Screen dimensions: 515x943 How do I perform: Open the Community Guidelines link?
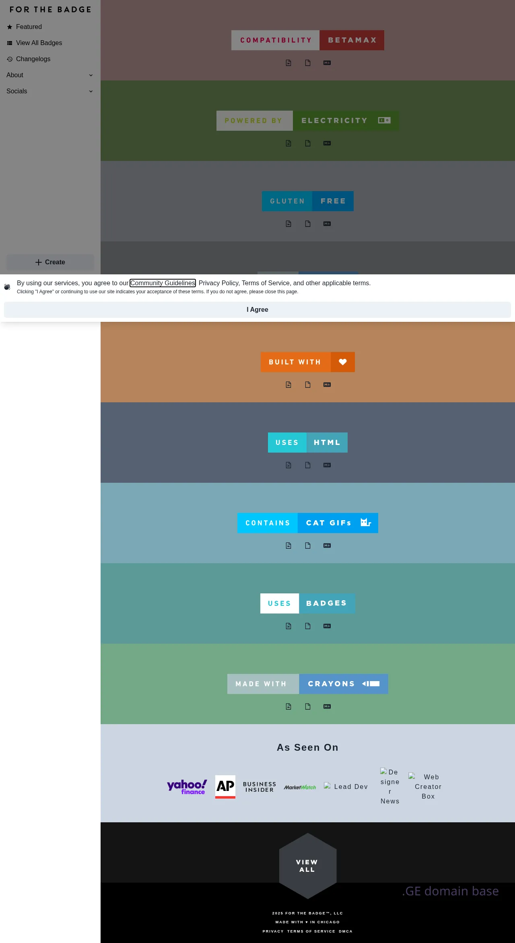pos(163,283)
